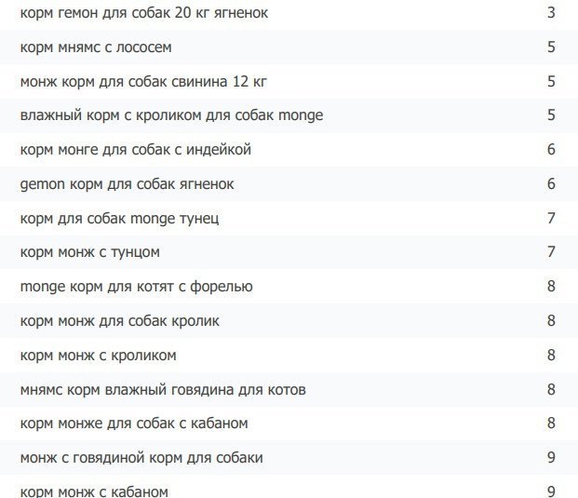Click count 8 in монже с кабаном row
Viewport: 578px width, 498px height.
[551, 424]
